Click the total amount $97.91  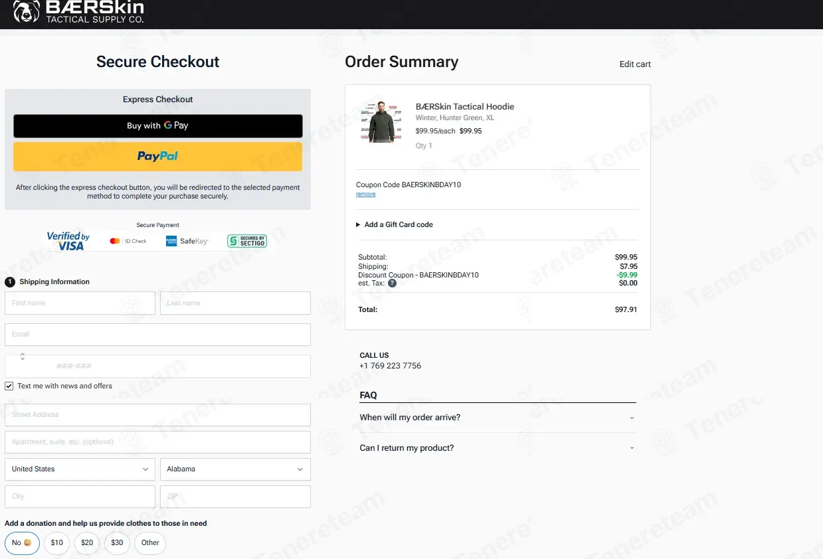626,309
